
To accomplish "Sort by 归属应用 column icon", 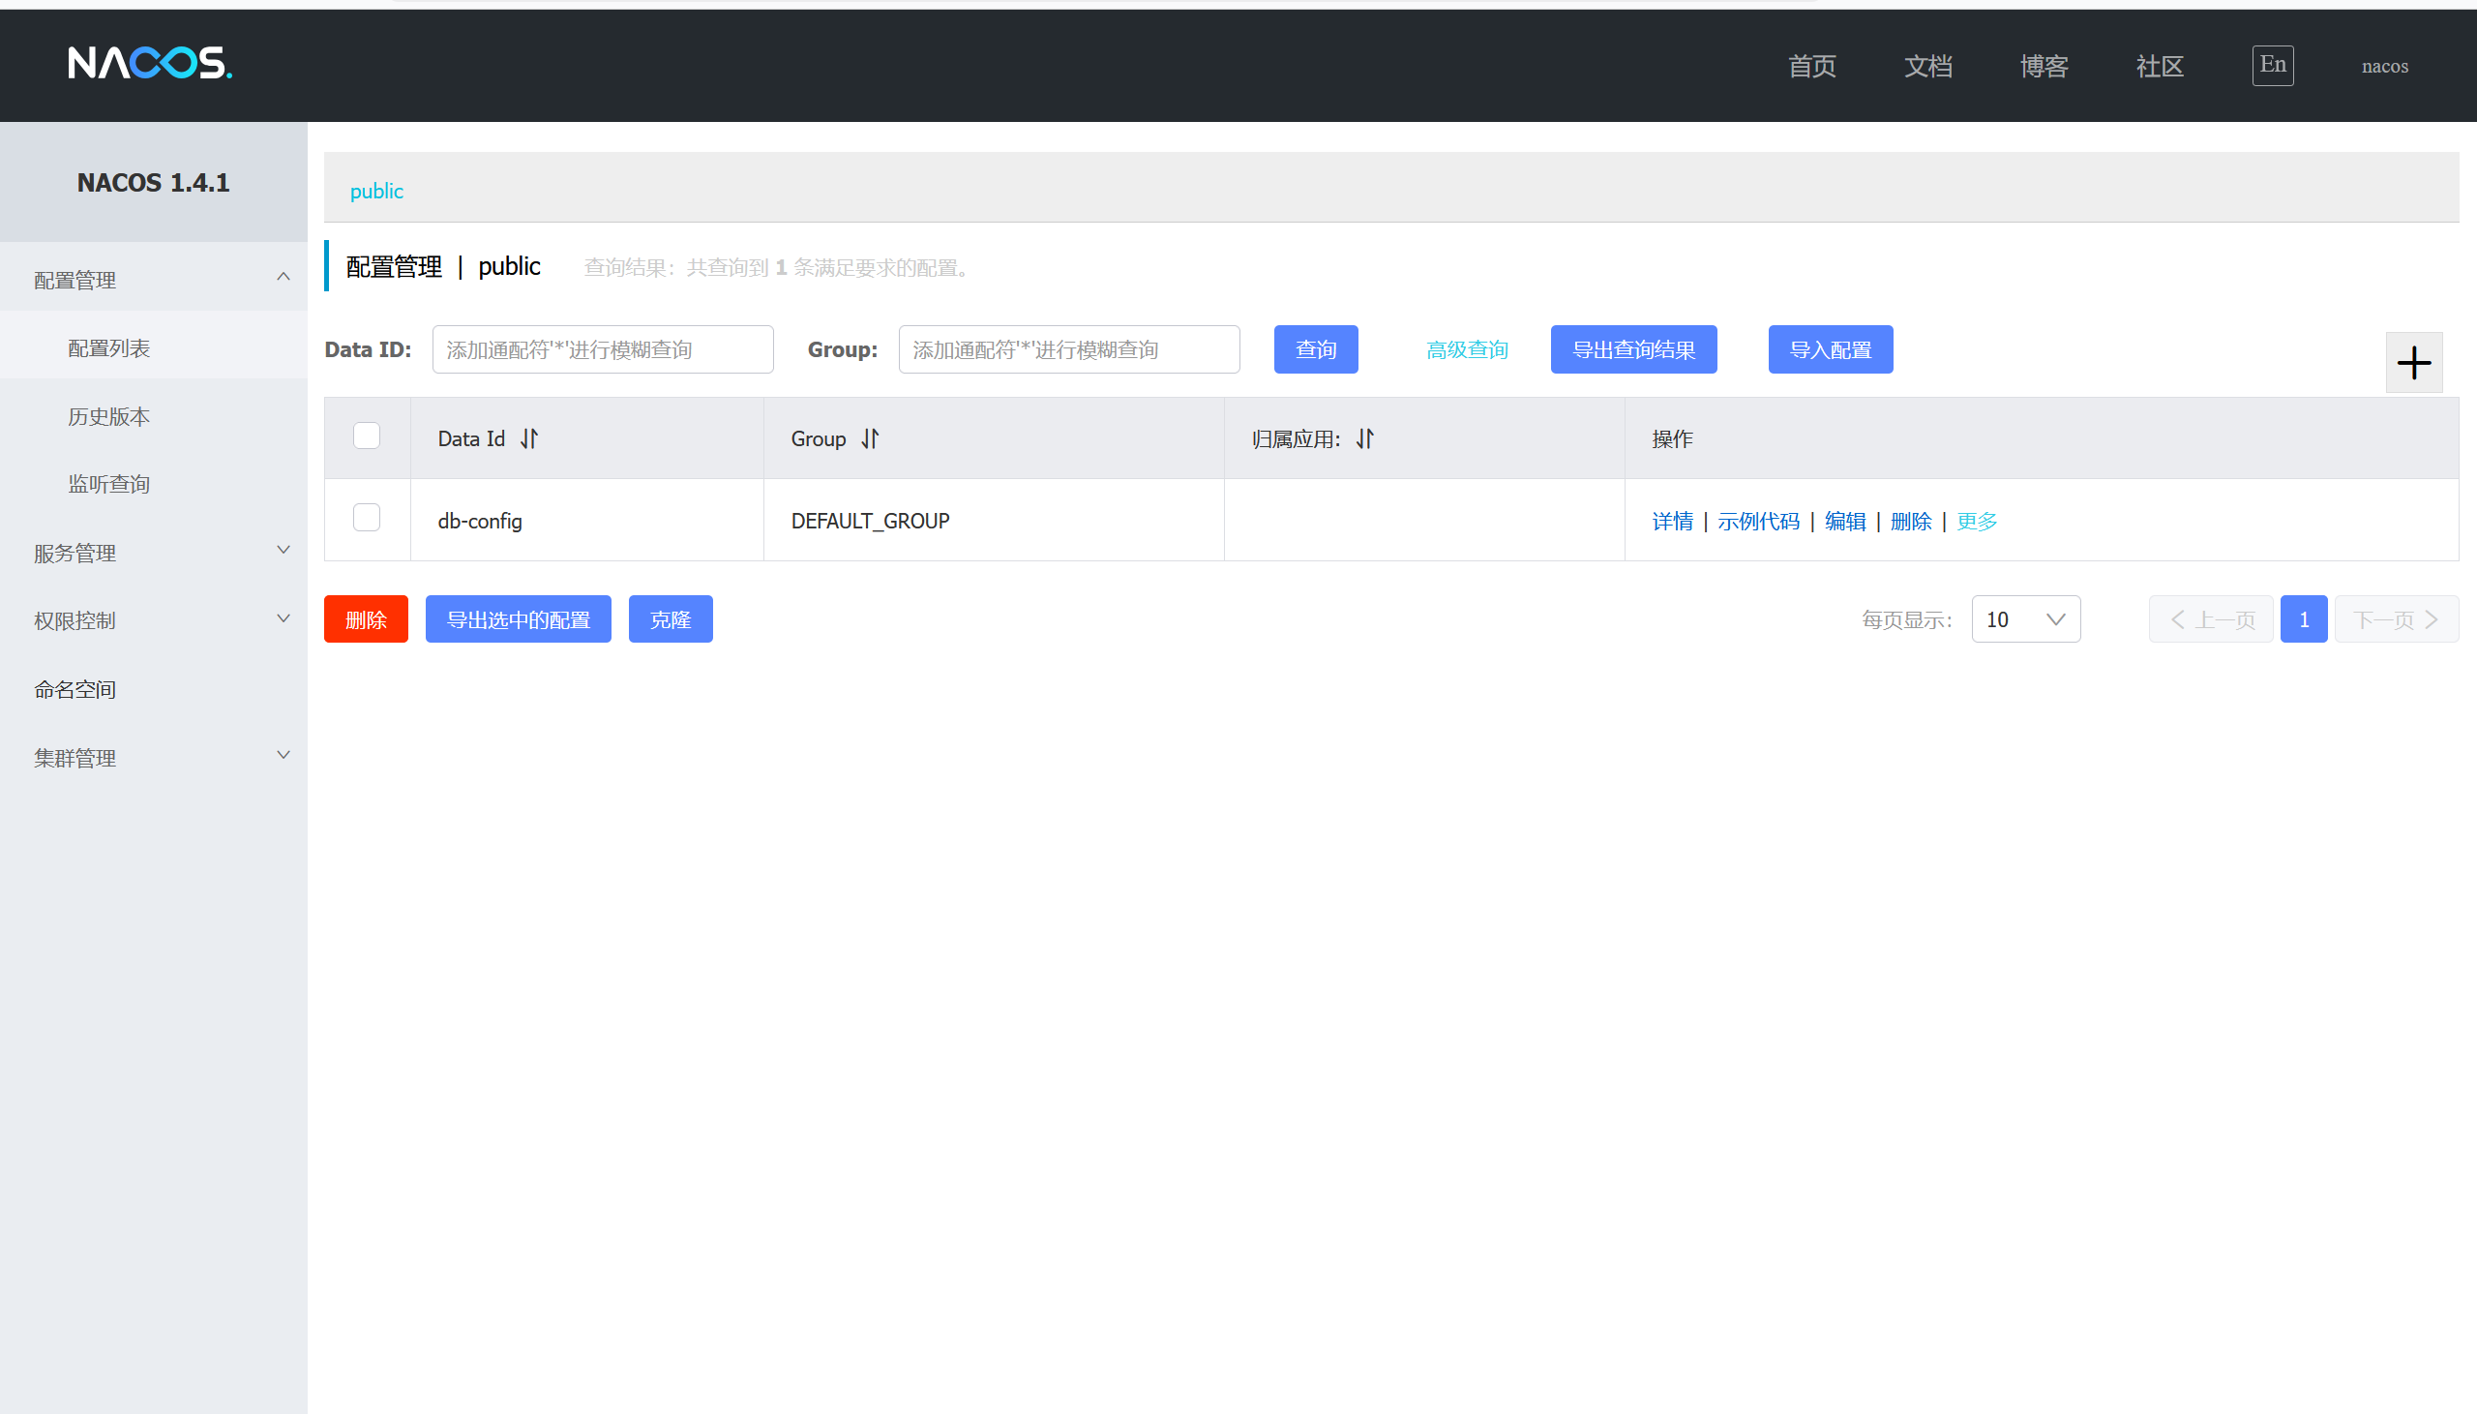I will [x=1364, y=439].
